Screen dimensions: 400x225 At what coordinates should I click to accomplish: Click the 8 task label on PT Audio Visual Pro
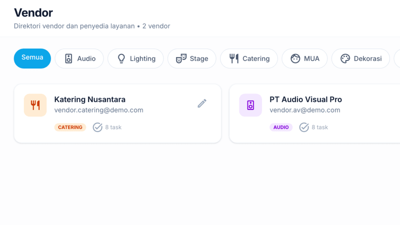pos(319,127)
